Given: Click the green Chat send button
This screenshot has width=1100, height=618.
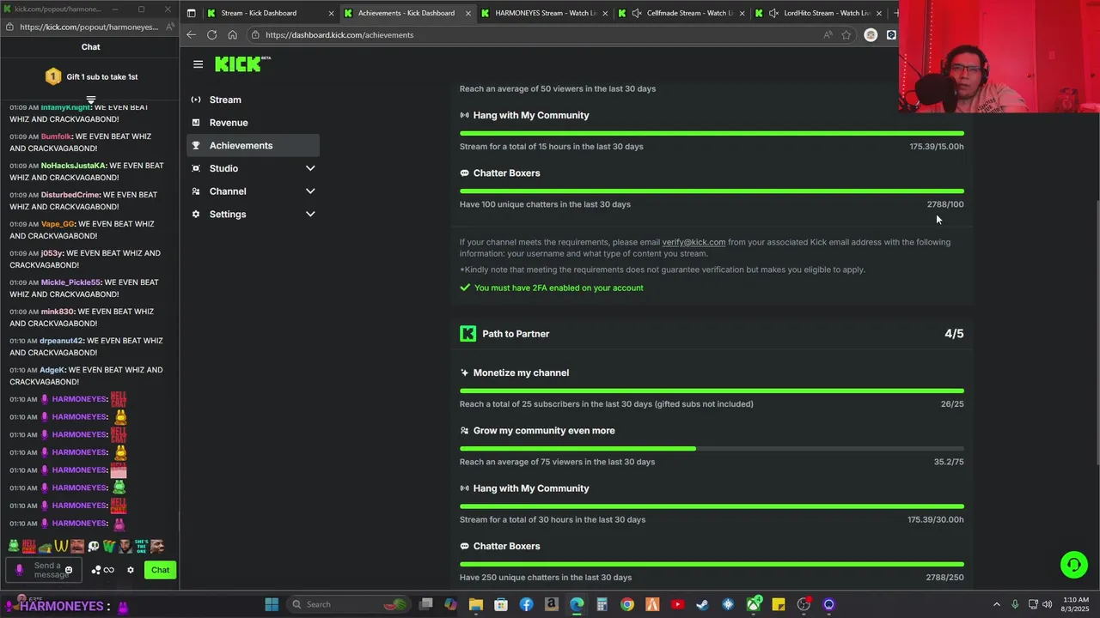Looking at the screenshot, I should pos(161,570).
